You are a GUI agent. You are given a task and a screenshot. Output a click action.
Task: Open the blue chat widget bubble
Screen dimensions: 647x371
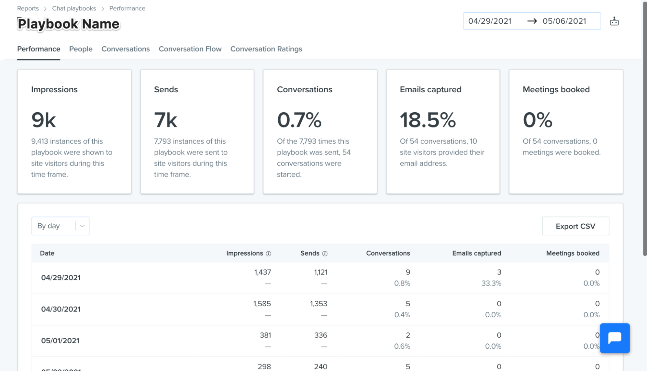click(x=615, y=338)
